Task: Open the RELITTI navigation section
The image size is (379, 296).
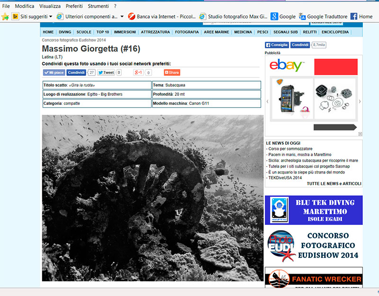Action: [310, 32]
